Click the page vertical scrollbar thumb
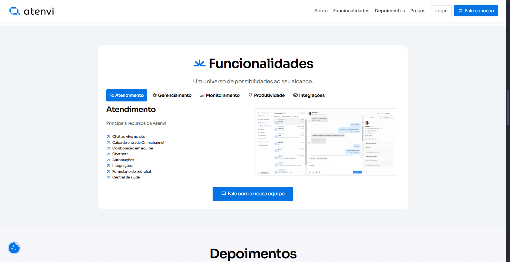 point(508,107)
